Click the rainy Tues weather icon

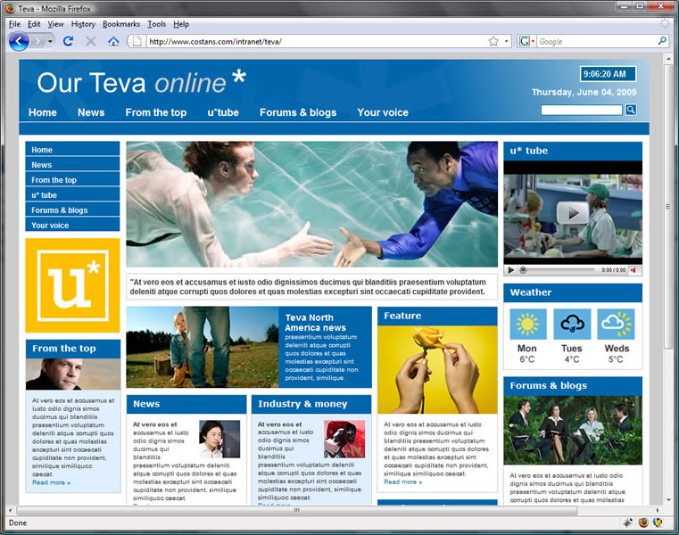(x=572, y=324)
